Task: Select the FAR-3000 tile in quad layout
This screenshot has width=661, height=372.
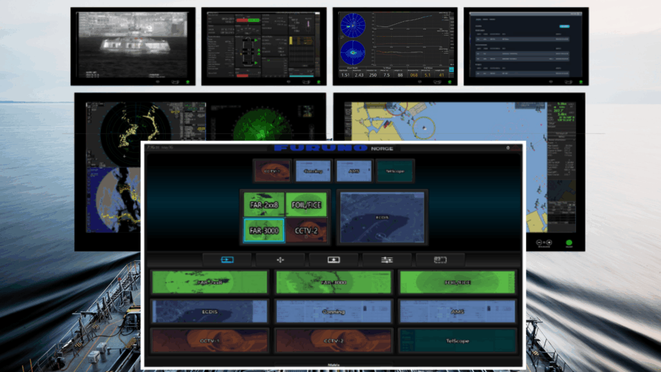Action: [x=263, y=231]
